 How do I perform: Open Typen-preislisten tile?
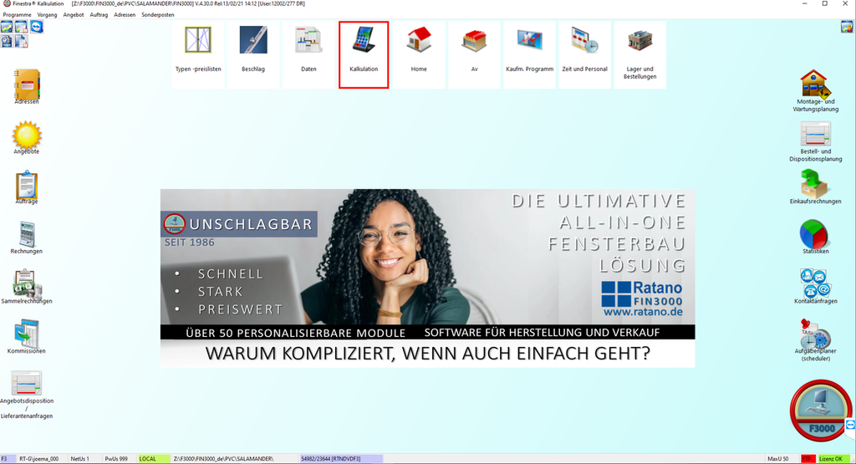pos(198,48)
